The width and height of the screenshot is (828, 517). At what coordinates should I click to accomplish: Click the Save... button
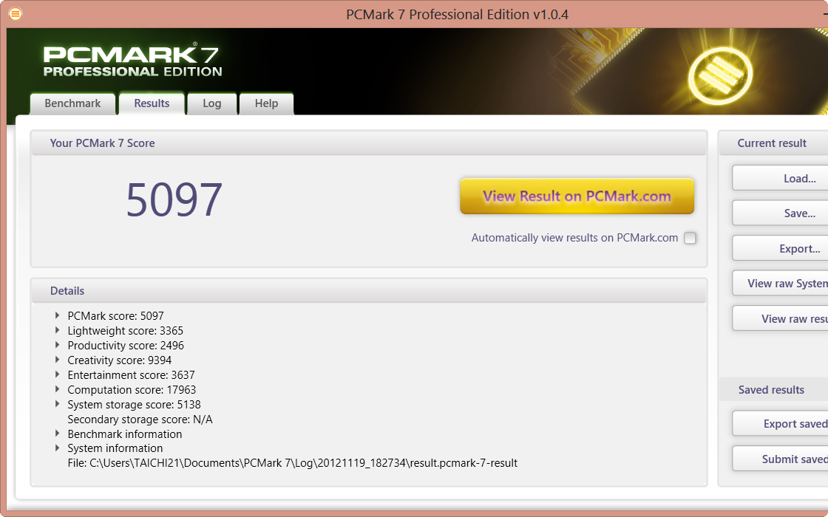[x=780, y=213]
